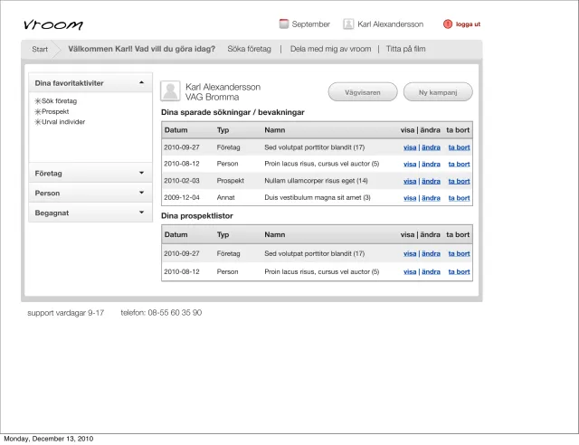Click ändra for saved search Sed volutpat
The height and width of the screenshot is (445, 579).
pos(431,147)
